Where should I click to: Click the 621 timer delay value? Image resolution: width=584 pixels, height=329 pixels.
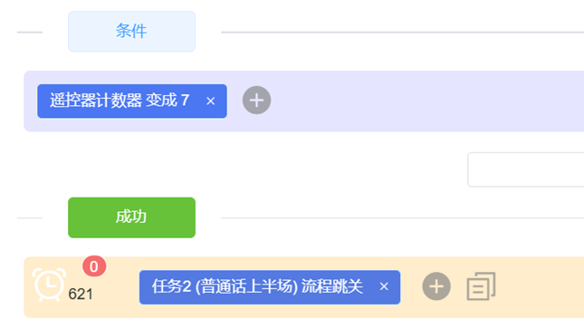tap(81, 294)
